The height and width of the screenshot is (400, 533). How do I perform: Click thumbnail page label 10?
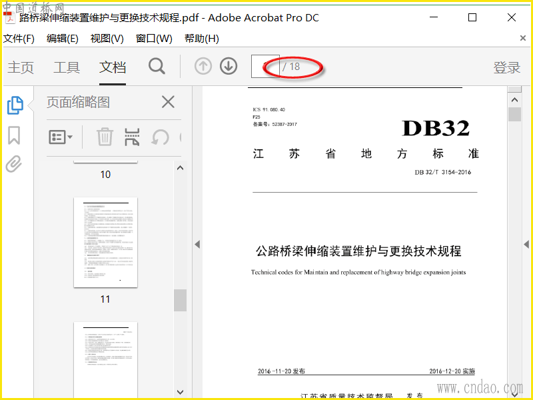point(105,175)
